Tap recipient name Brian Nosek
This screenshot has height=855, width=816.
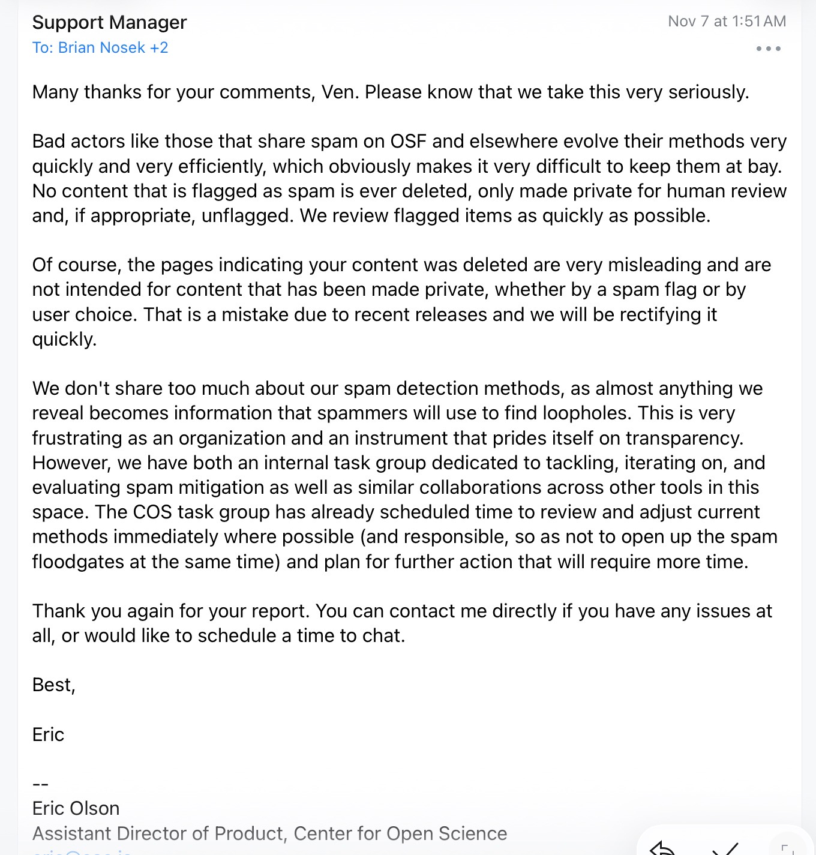[x=101, y=48]
